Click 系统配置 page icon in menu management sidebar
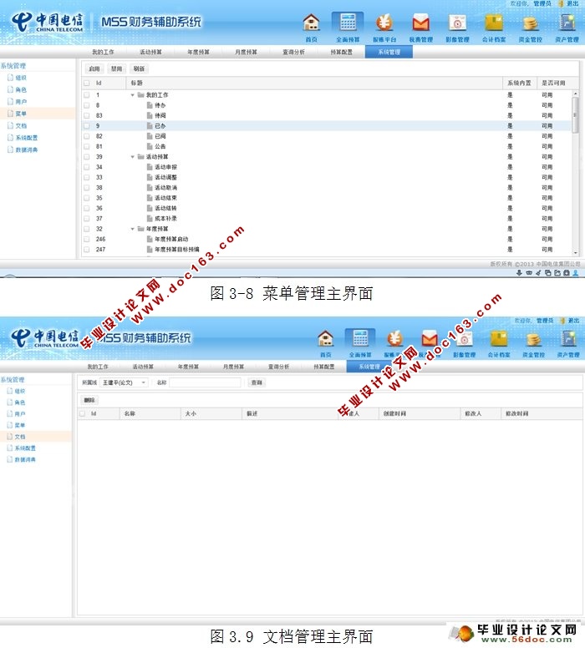 click(x=10, y=137)
